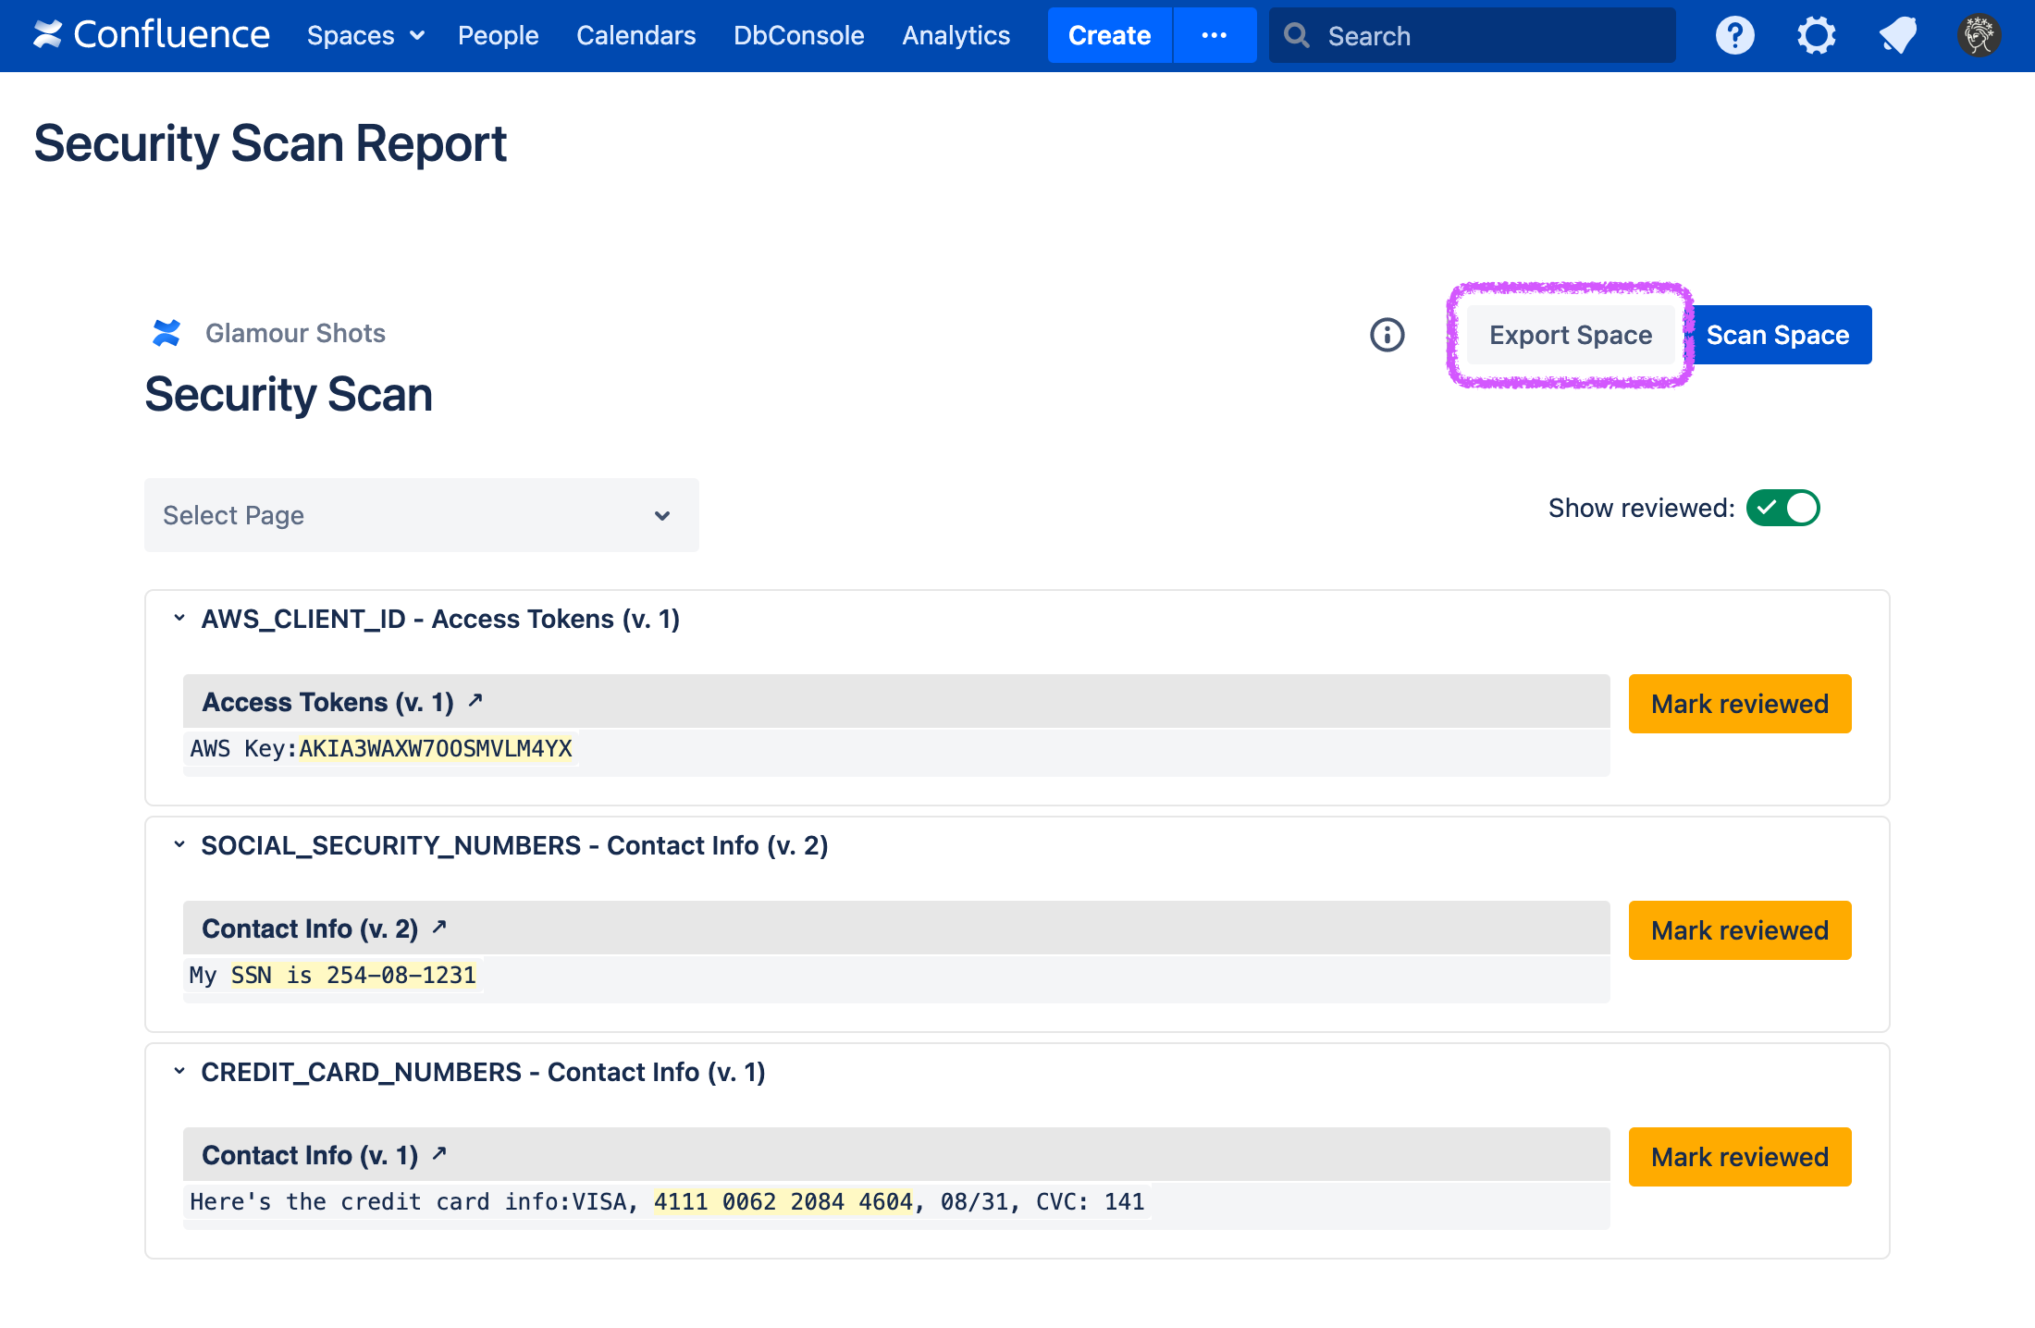Image resolution: width=2035 pixels, height=1328 pixels.
Task: Open the notifications icon
Action: (1897, 36)
